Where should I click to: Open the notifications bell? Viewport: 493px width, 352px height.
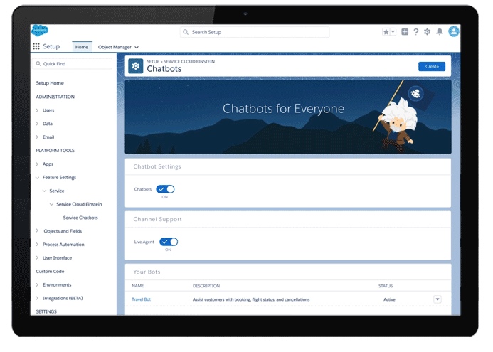(x=440, y=32)
